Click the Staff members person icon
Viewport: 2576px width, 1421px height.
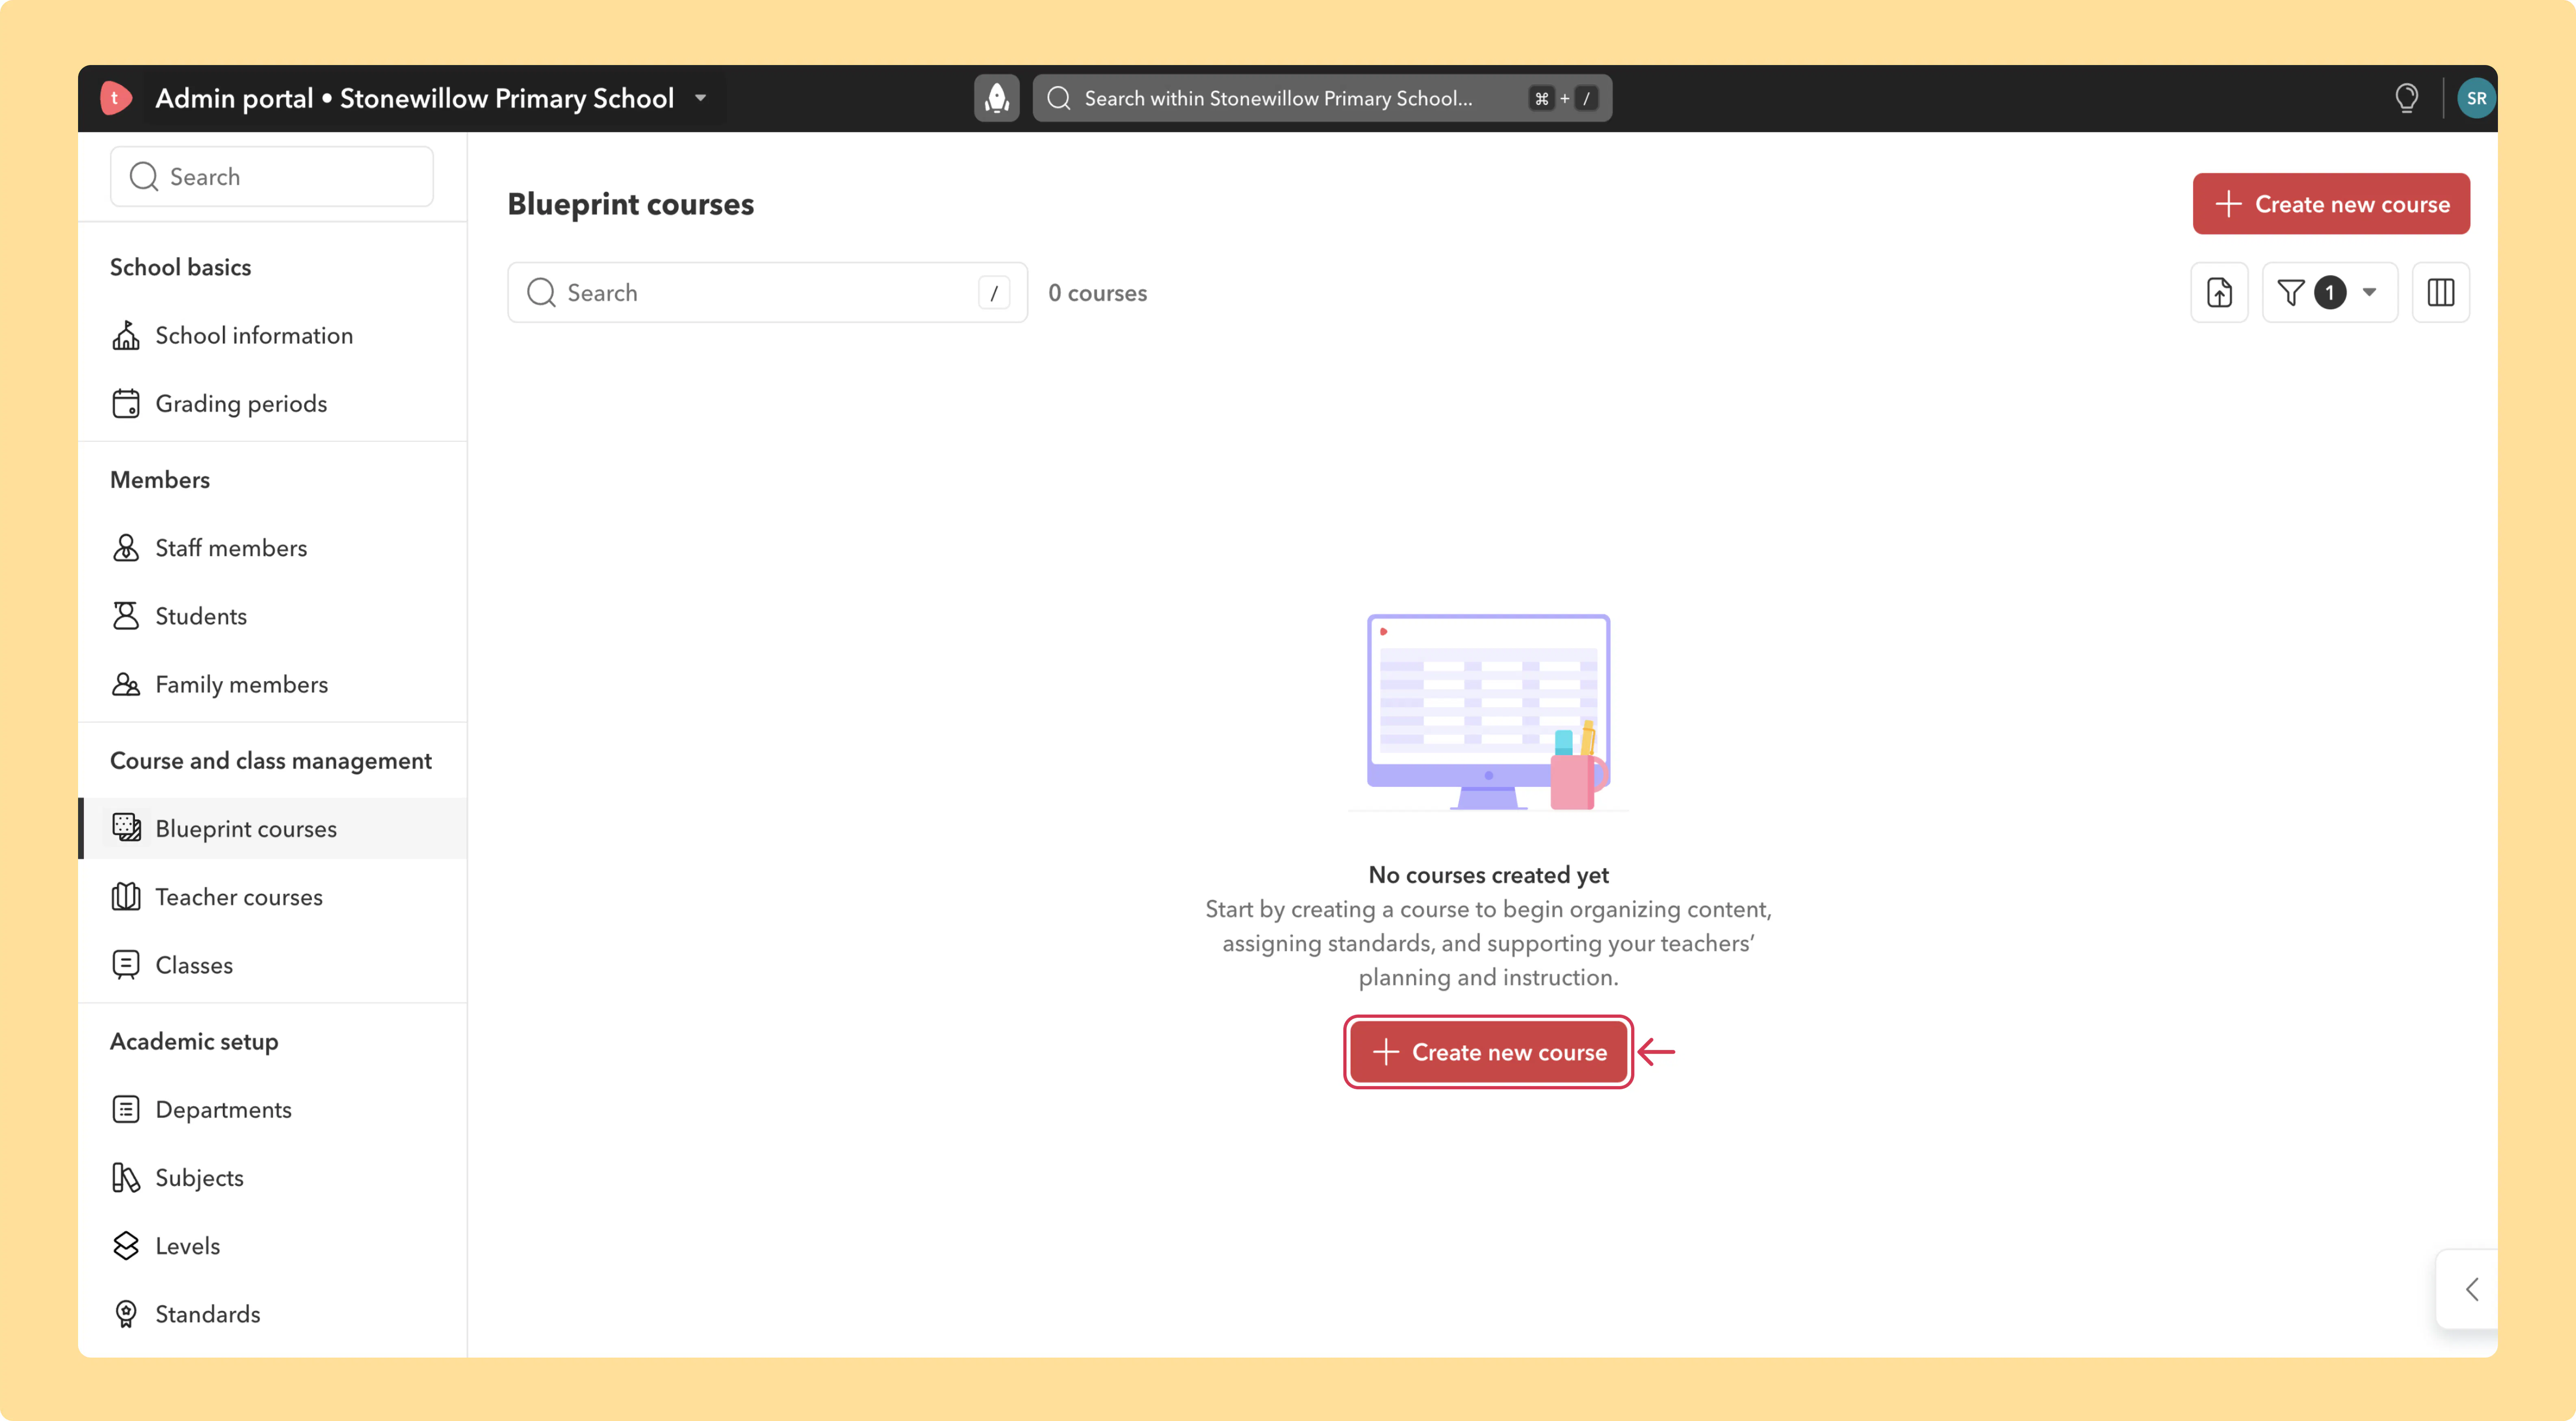click(x=126, y=548)
